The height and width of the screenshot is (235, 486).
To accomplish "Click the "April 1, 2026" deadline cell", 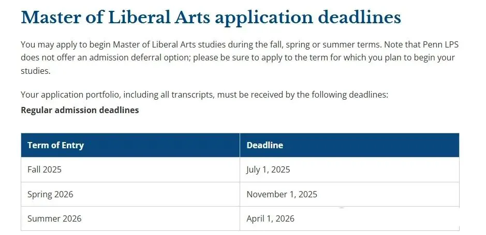I will click(270, 218).
